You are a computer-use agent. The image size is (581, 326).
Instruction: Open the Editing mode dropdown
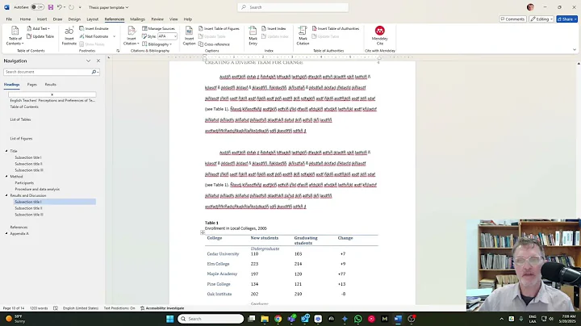[x=541, y=19]
